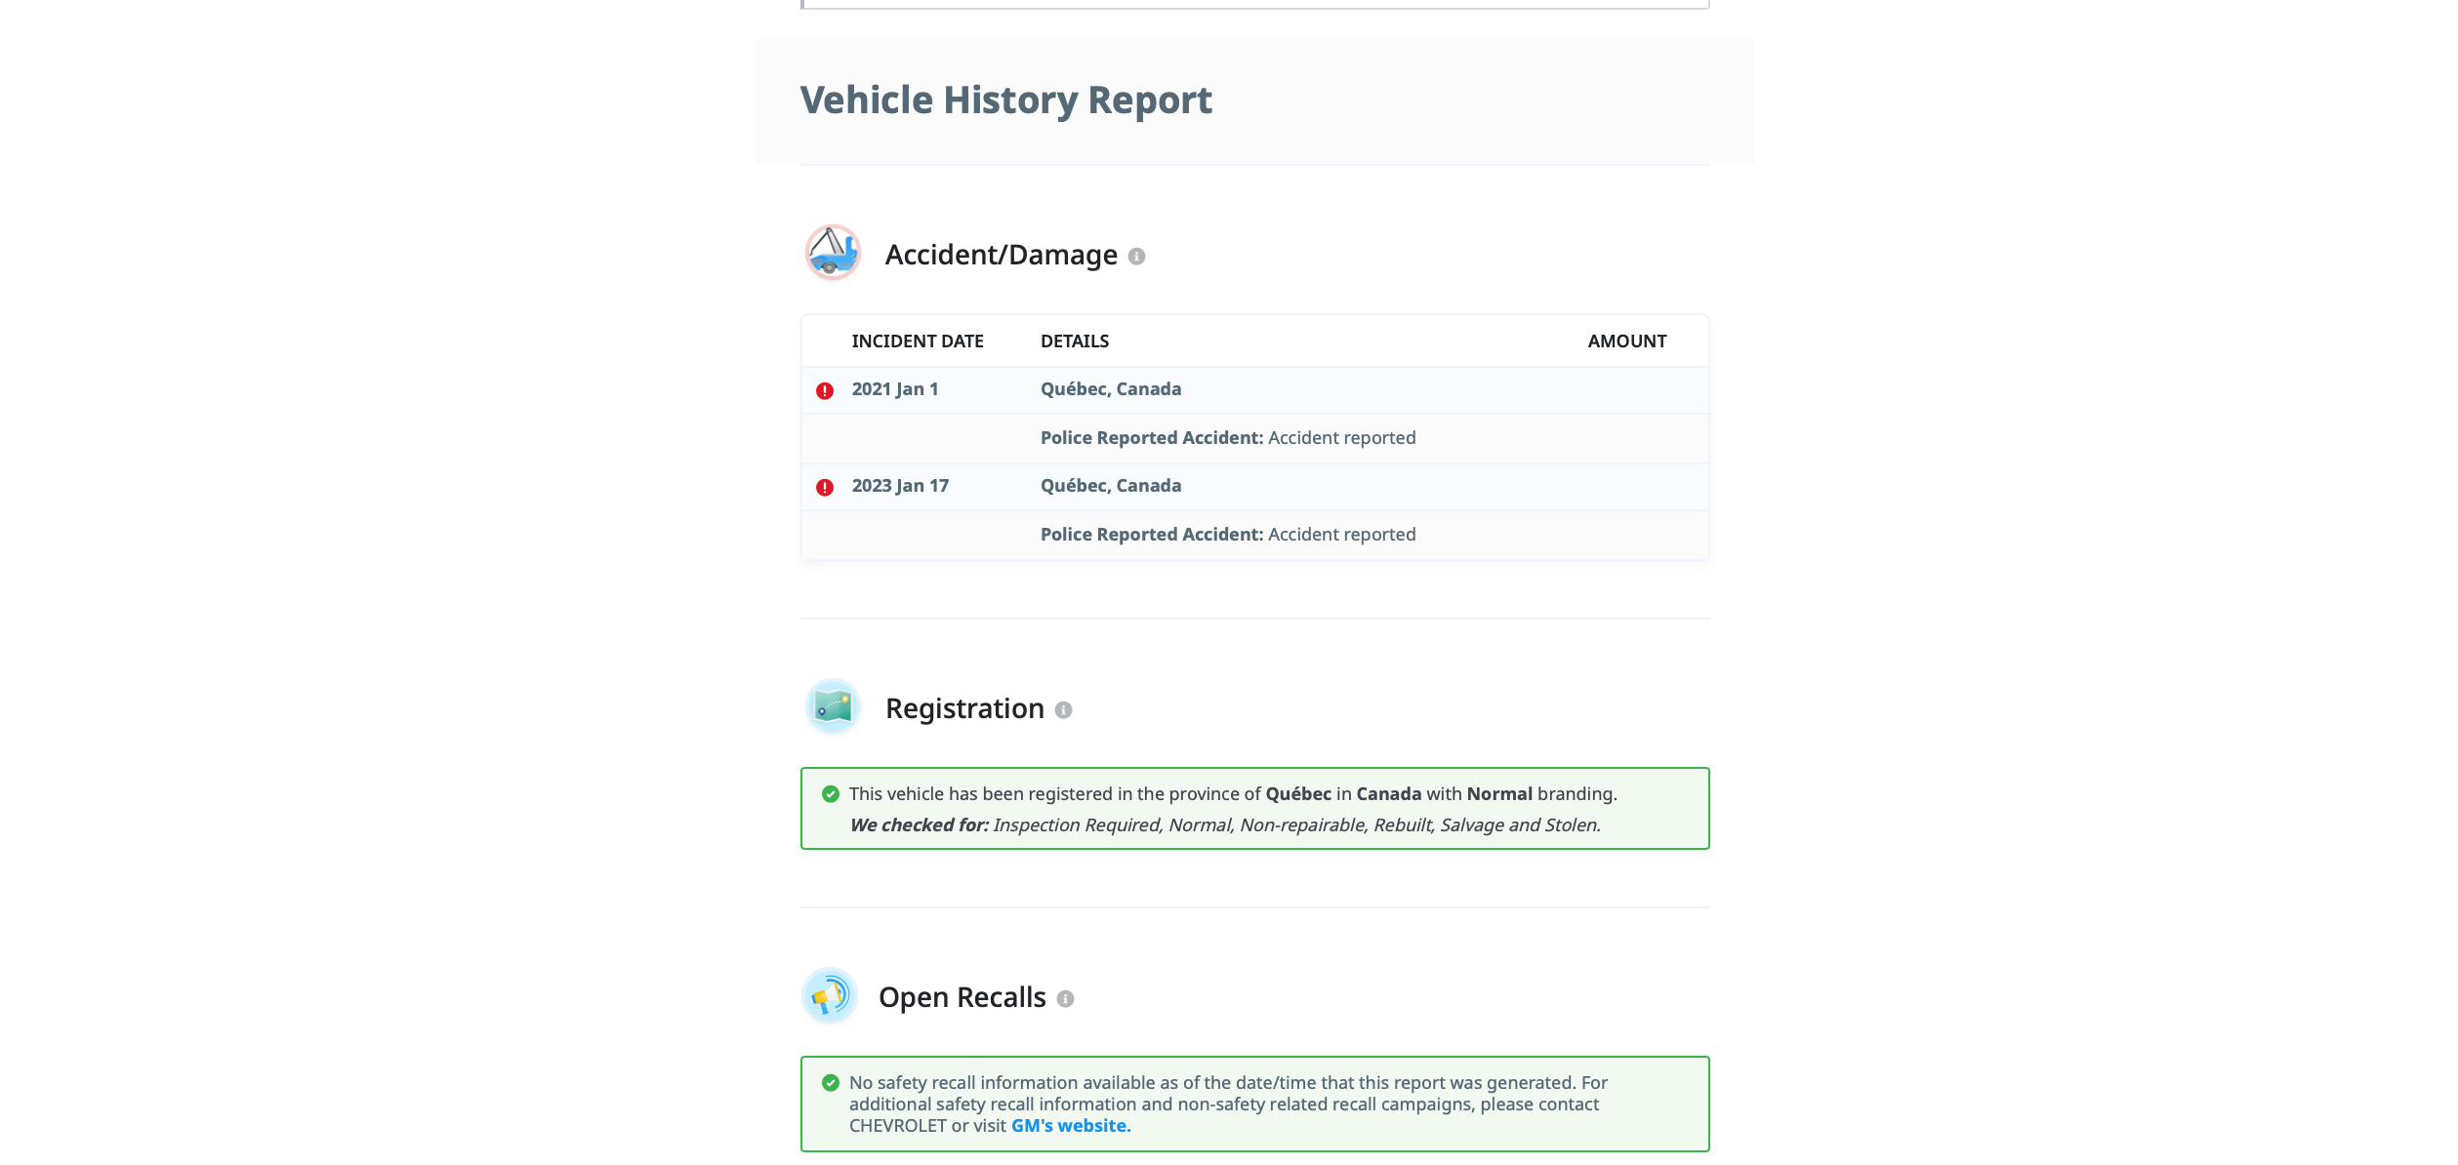Select the 2023 Jan 17 incident row

[x=1255, y=487]
